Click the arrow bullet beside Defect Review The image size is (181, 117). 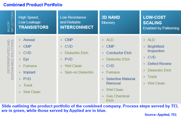click(x=144, y=64)
